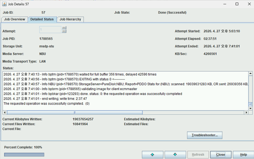
Task: Select the 'validating image for client ecmmaster' line
Action: (x=70, y=89)
